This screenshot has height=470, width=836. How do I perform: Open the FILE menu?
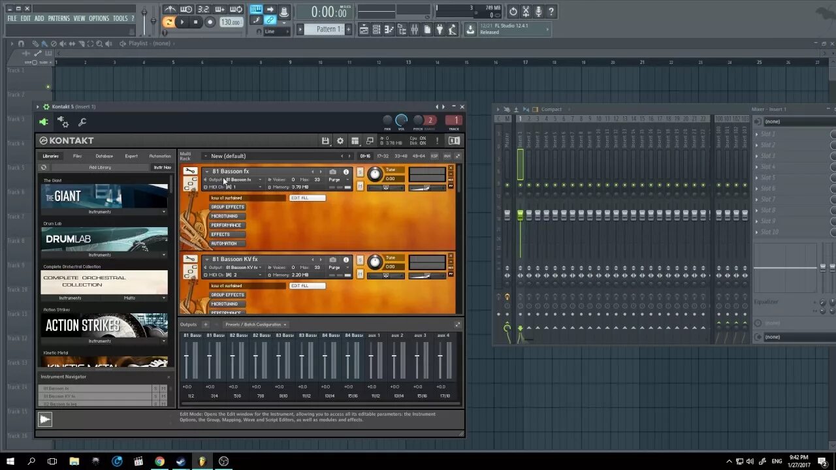click(x=12, y=18)
